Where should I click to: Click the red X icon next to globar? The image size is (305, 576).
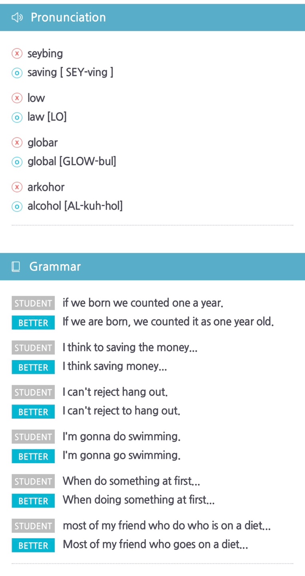pyautogui.click(x=17, y=142)
